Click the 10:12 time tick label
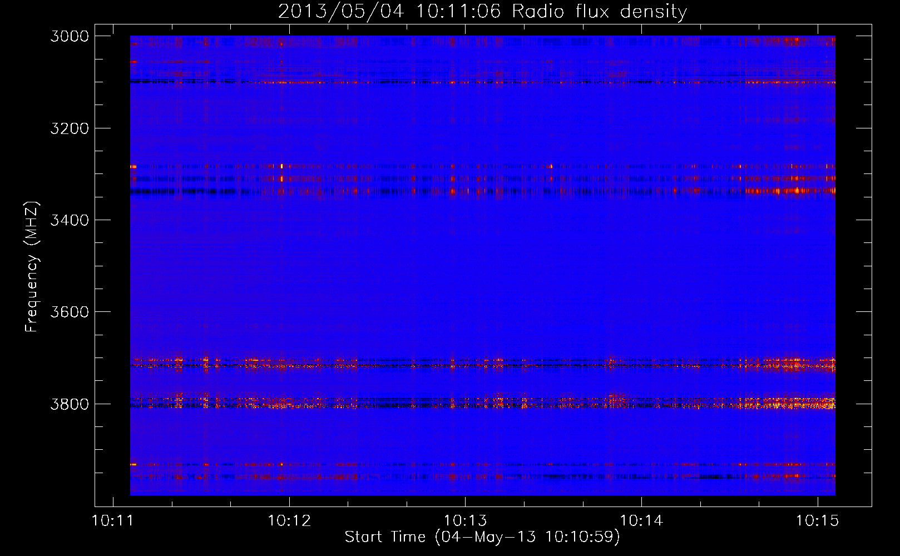The image size is (900, 556). click(x=289, y=521)
